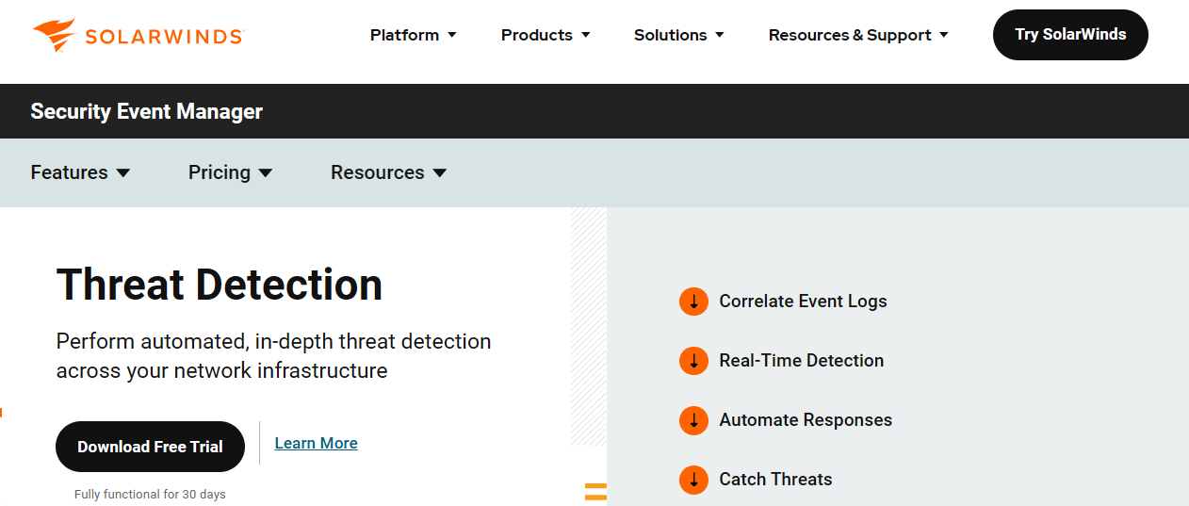
Task: Click the arrow icon beside Catch Threats
Action: click(x=693, y=480)
